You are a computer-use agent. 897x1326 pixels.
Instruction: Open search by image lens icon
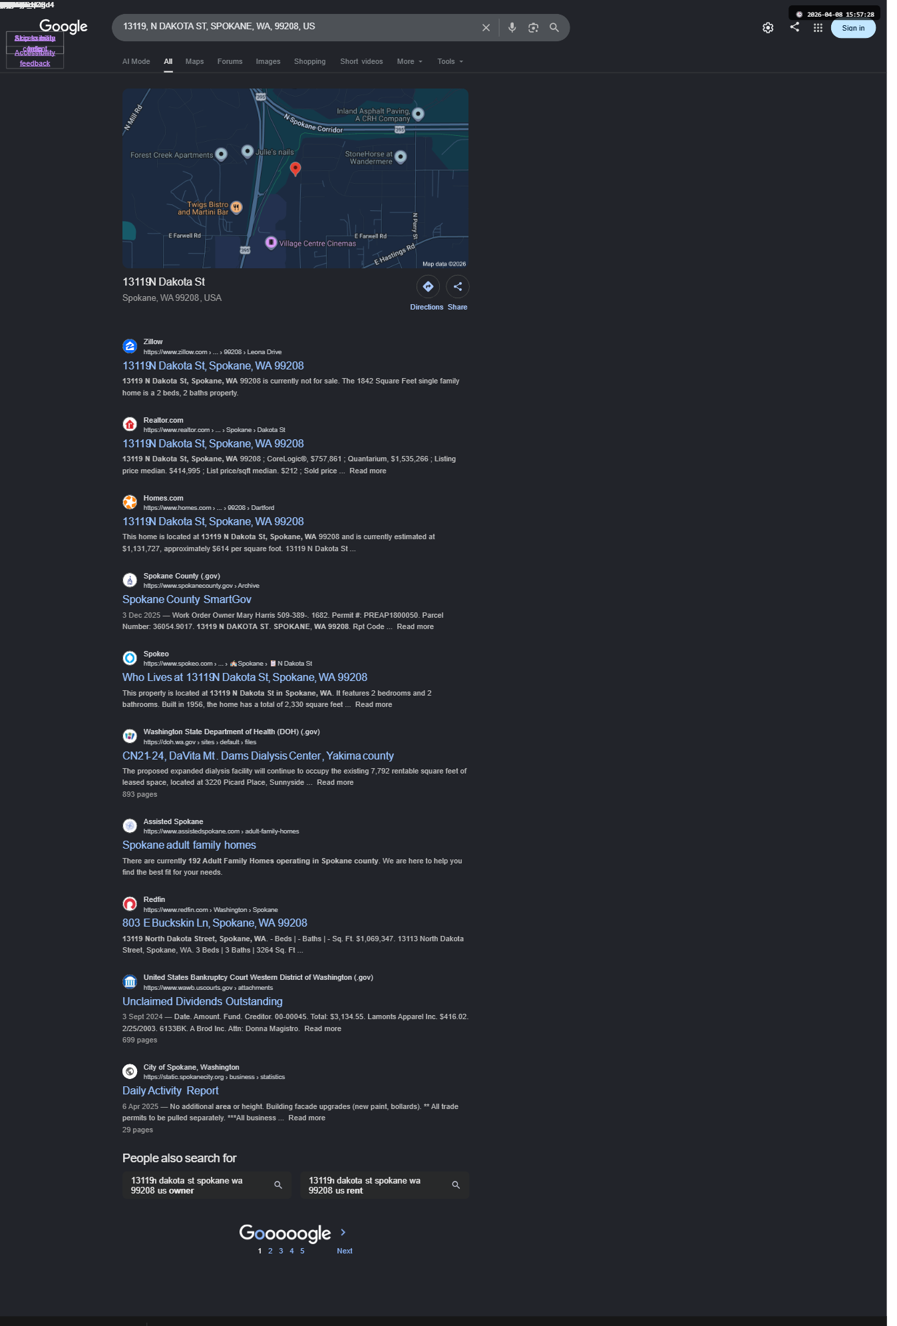click(x=533, y=28)
